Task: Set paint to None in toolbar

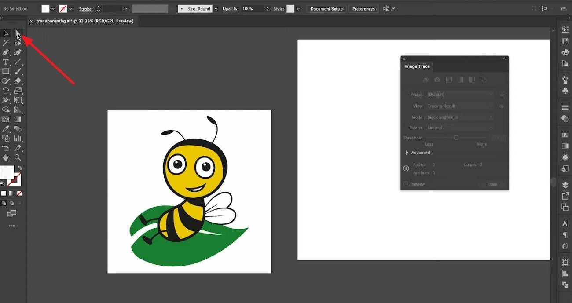Action: coord(19,193)
